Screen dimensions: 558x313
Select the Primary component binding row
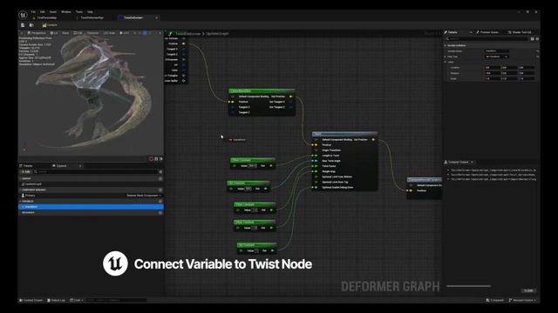(x=91, y=196)
